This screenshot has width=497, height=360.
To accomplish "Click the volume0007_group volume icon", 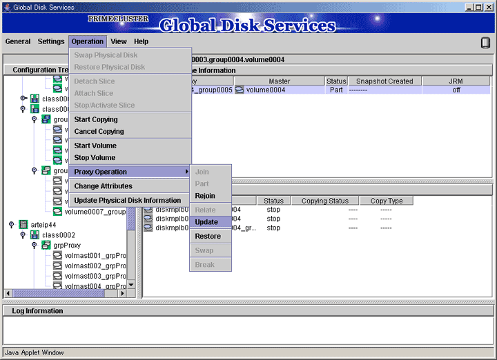I will (57, 211).
